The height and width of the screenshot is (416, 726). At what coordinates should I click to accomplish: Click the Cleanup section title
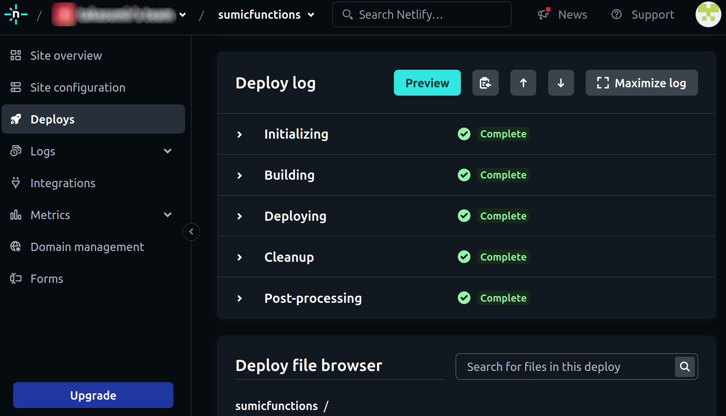(x=289, y=257)
